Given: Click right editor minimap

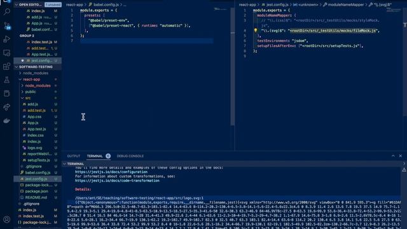Looking at the screenshot, I should [x=394, y=10].
